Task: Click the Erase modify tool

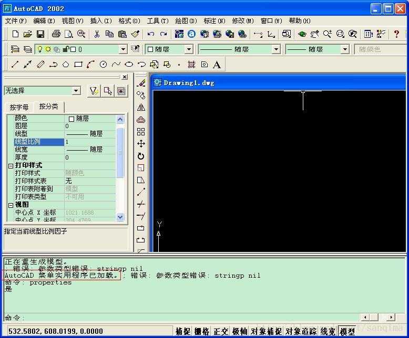Action: 141,83
